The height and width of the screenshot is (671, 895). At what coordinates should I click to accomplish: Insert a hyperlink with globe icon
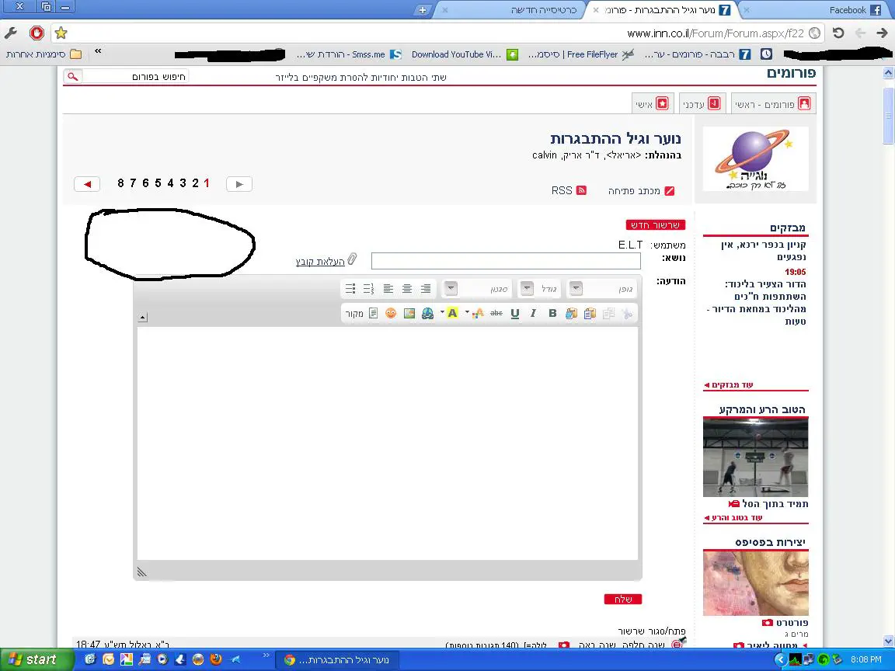point(427,313)
